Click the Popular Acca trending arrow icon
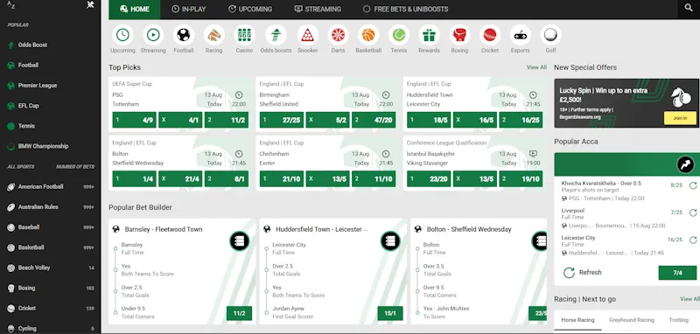The image size is (700, 334). tap(685, 164)
